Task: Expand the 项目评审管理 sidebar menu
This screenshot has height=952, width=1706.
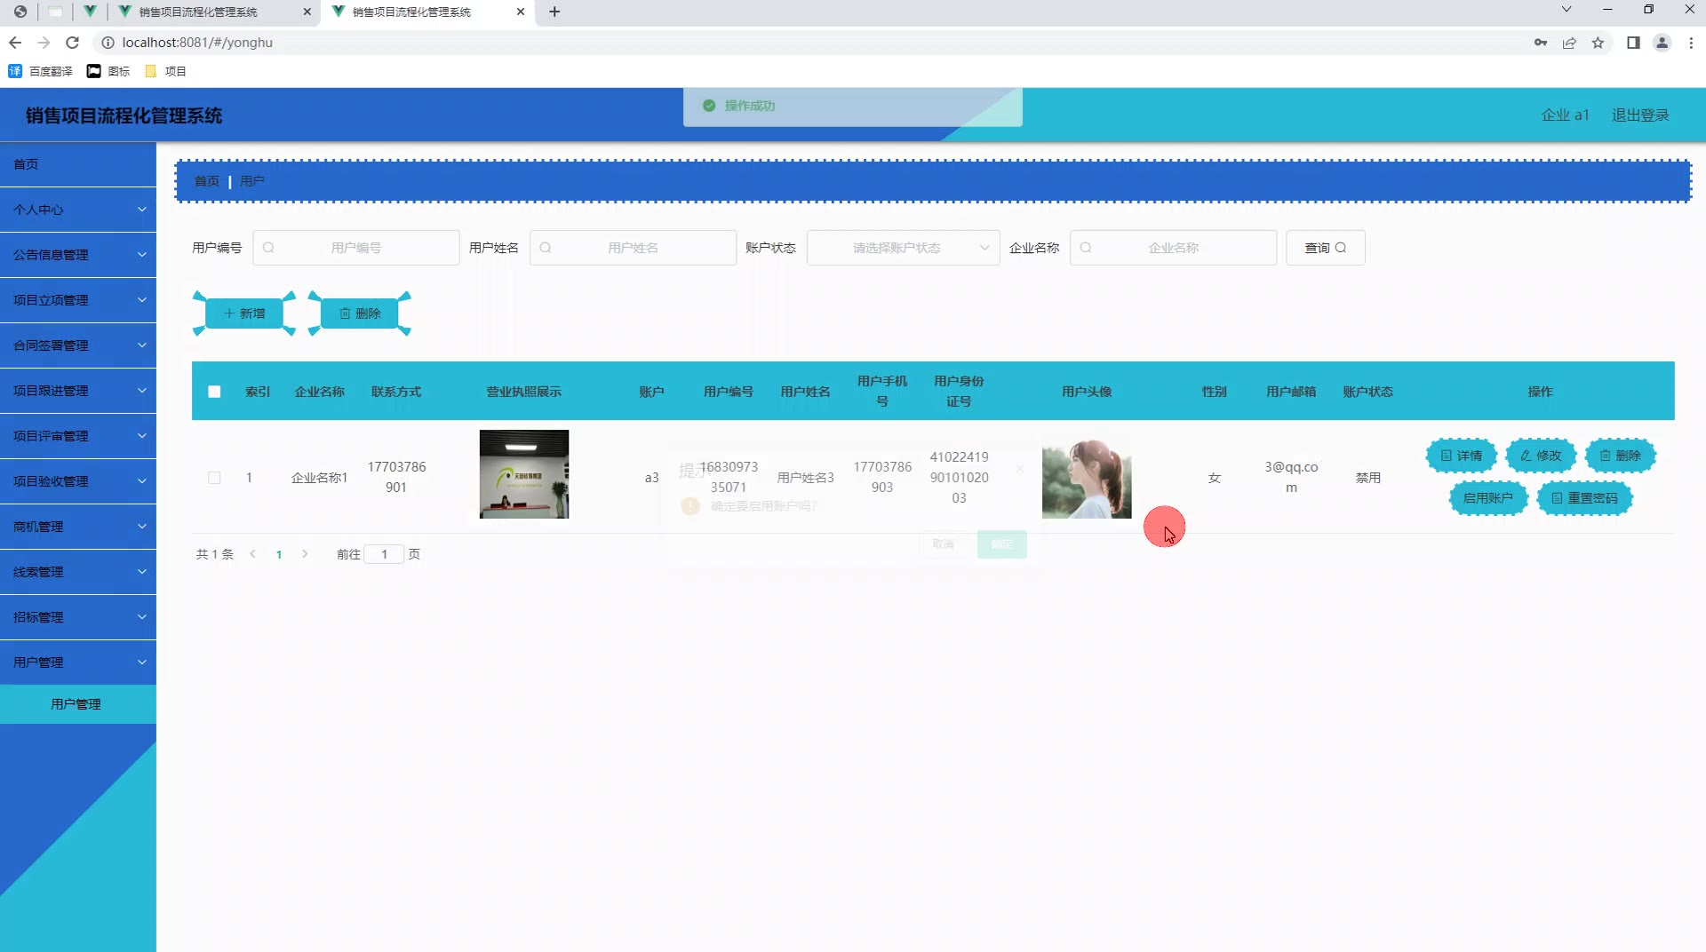Action: (78, 436)
